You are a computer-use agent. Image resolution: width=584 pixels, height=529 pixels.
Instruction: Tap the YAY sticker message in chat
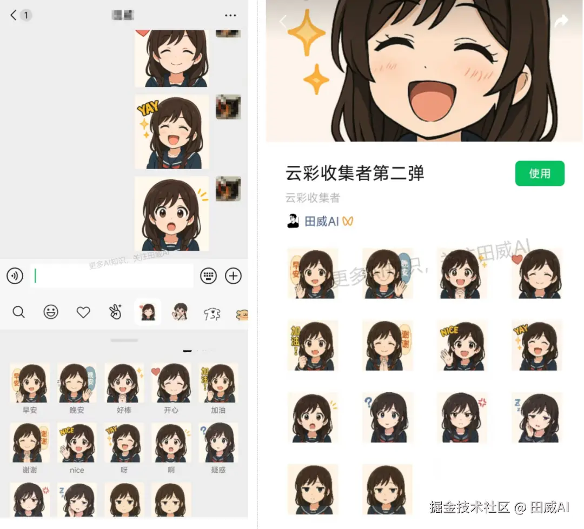172,132
